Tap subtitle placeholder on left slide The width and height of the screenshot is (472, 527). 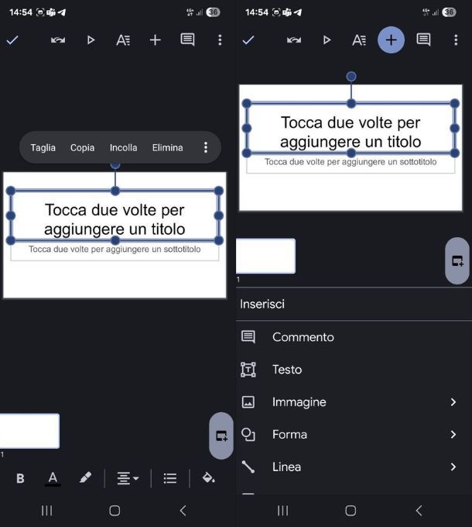(x=115, y=250)
